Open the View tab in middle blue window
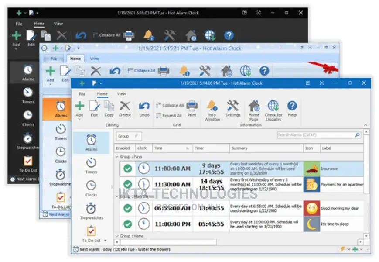The image size is (379, 262). coord(95,59)
